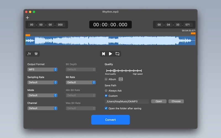Click the Choose folder button
This screenshot has width=221, height=138.
pyautogui.click(x=176, y=101)
